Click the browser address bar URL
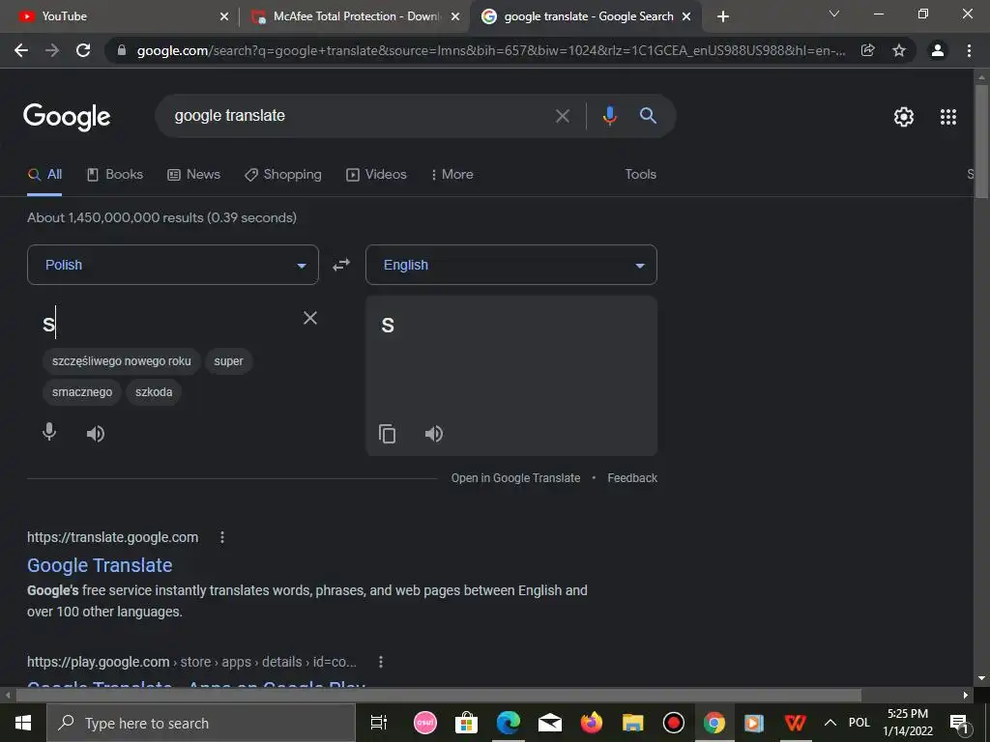The image size is (990, 742). tap(491, 50)
